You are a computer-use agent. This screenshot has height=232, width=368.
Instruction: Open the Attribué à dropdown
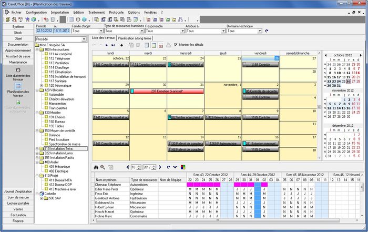click(x=223, y=31)
